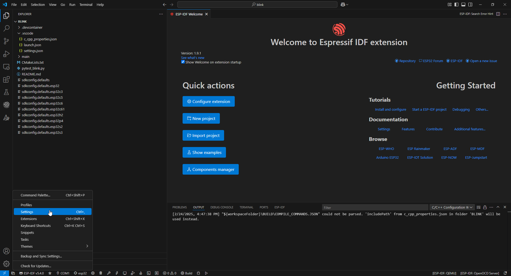Open the Terminal menu in menu bar

pos(86,5)
